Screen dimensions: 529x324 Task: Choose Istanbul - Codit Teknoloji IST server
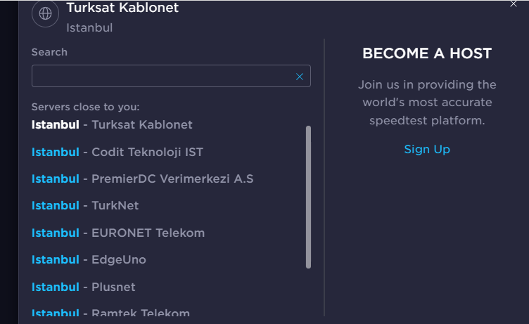[x=117, y=152]
